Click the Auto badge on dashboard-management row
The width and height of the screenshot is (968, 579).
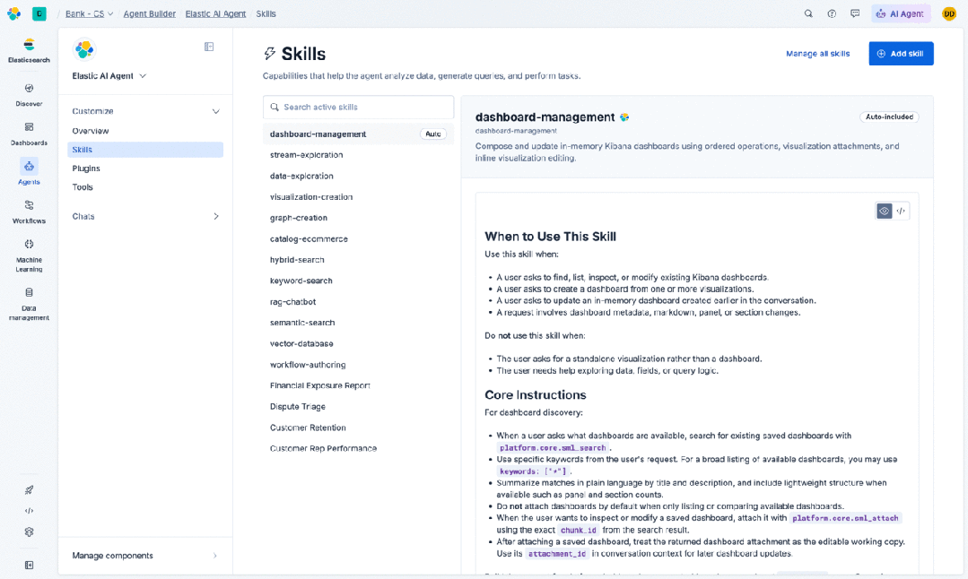pyautogui.click(x=432, y=134)
